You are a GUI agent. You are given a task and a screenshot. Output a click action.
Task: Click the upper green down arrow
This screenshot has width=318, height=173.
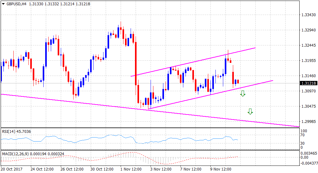(x=243, y=93)
